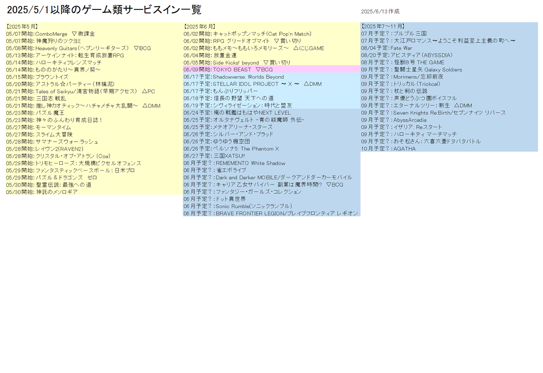Select the "聖霊伝説:最強への道" row
543x373 pixels.
click(x=94, y=185)
